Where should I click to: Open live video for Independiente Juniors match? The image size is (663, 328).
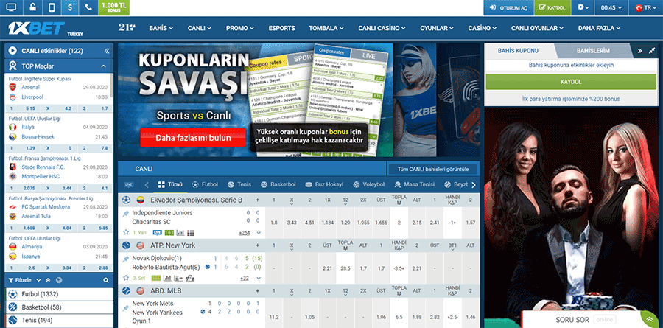point(158,232)
